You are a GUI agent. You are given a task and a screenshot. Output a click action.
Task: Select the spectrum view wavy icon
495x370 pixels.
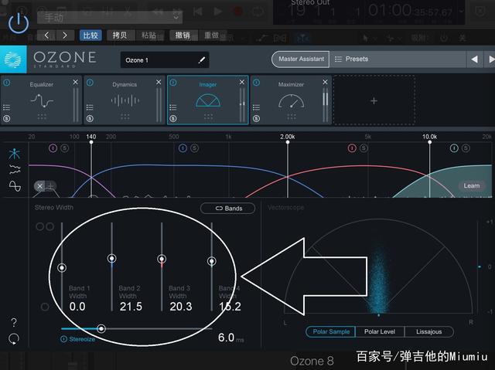click(15, 169)
